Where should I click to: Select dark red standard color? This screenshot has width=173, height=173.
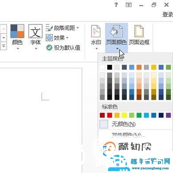pos(102,115)
